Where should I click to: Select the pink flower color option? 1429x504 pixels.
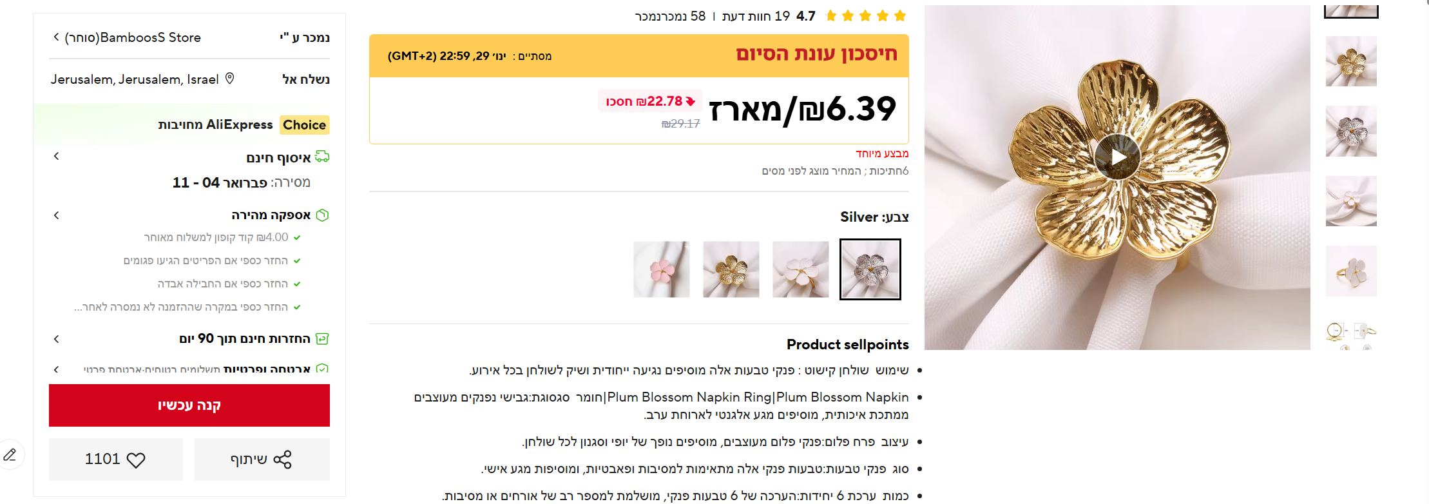pyautogui.click(x=662, y=269)
